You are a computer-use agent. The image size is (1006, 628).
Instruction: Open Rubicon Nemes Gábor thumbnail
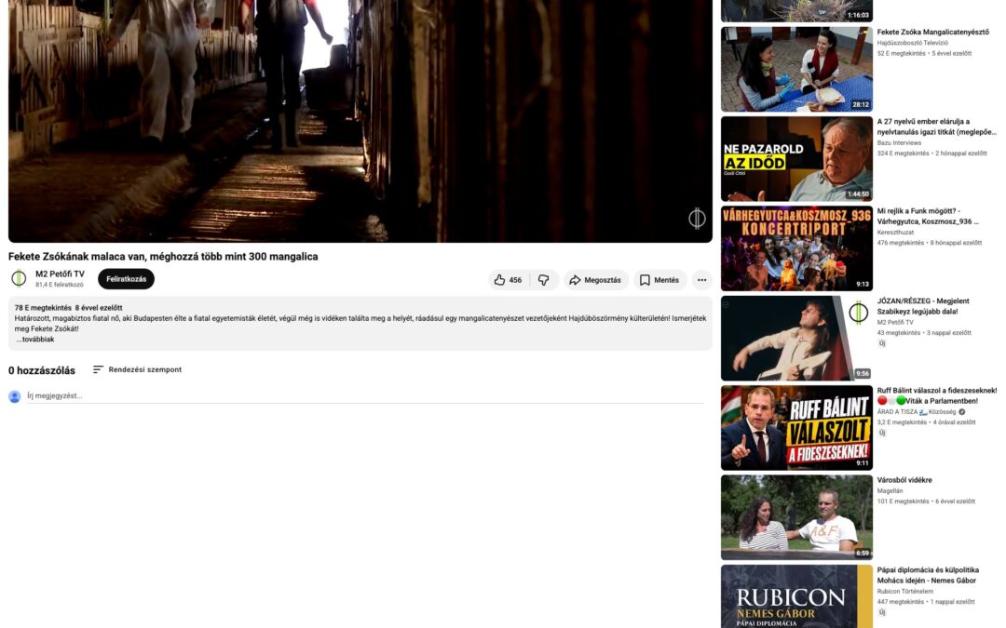(x=796, y=596)
